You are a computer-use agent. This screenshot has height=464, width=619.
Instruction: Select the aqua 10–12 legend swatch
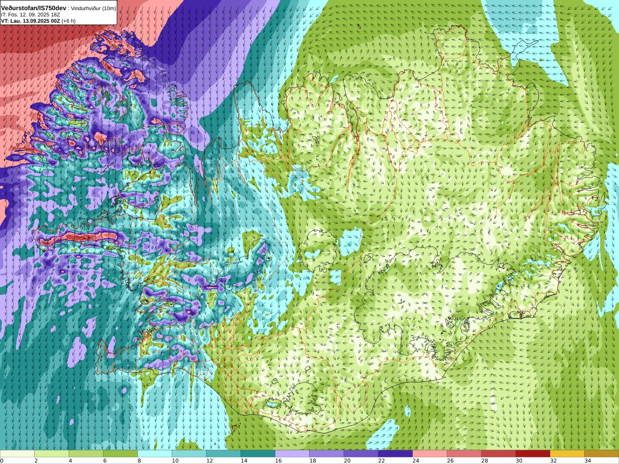tap(189, 454)
